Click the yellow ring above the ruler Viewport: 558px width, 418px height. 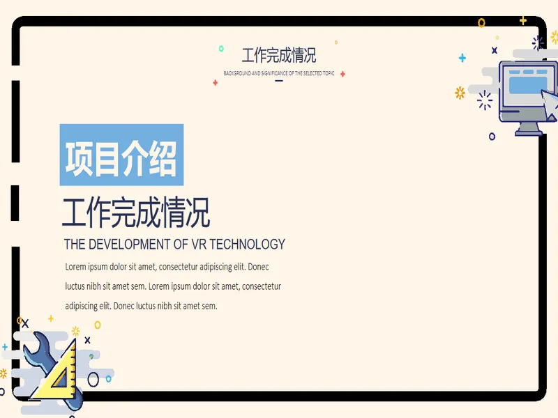(x=98, y=325)
